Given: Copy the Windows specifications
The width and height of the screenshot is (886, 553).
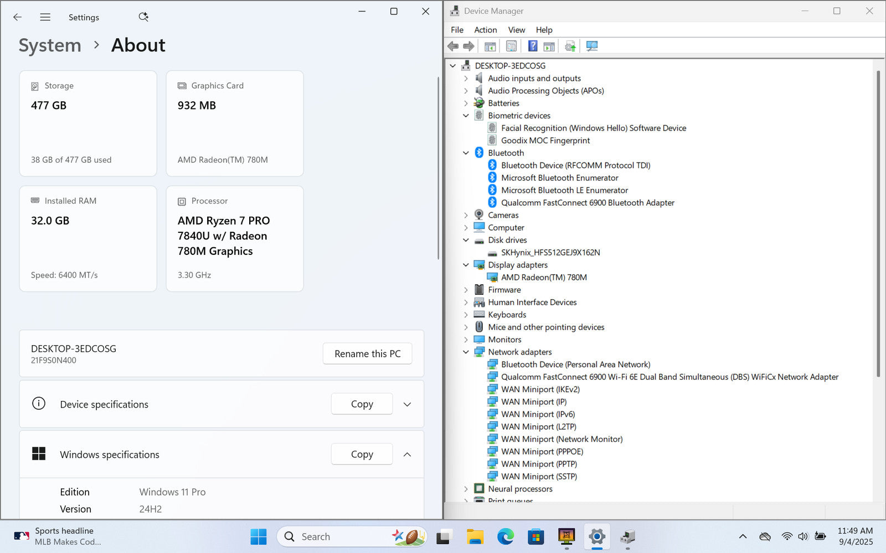Looking at the screenshot, I should pos(362,455).
